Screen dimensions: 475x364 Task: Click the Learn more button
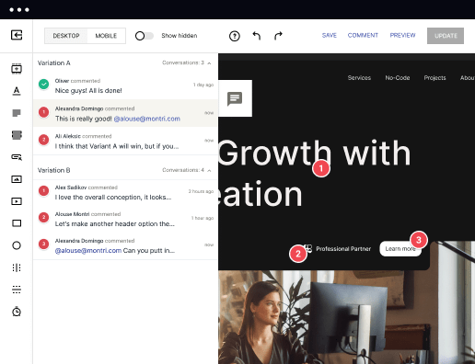coord(400,249)
